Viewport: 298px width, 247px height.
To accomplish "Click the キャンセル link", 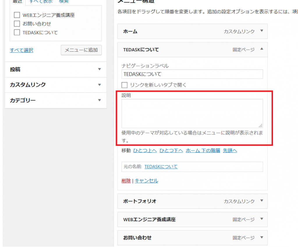I will tap(146, 181).
